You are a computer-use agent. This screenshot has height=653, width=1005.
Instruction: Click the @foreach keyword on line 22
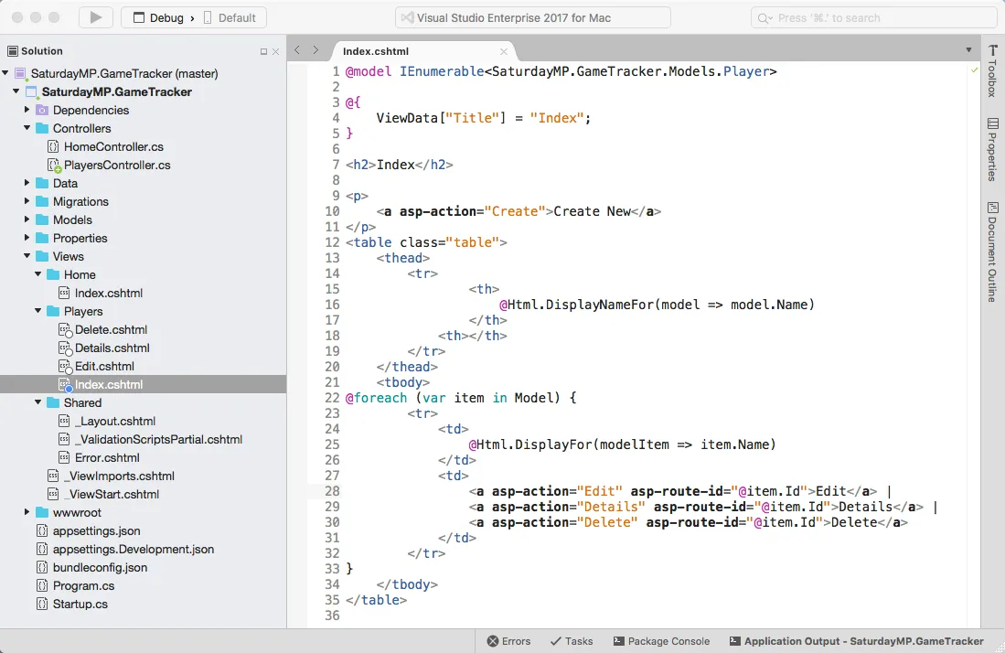(376, 398)
